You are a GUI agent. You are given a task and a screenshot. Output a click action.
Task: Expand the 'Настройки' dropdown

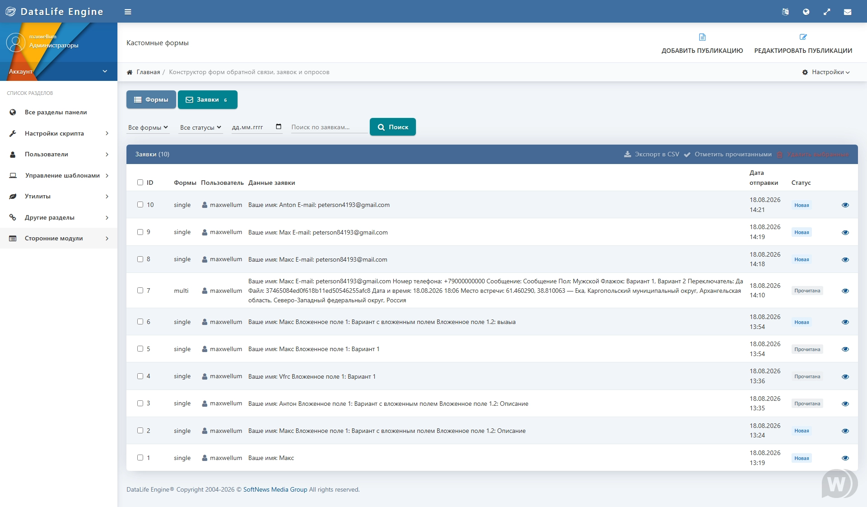826,72
